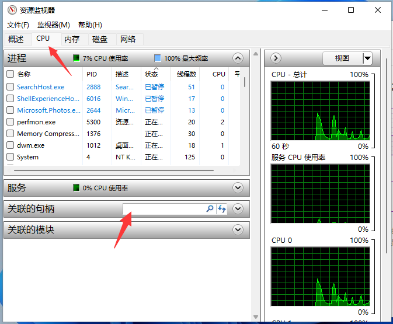Open the 视图 dropdown arrow
Image resolution: width=393 pixels, height=324 pixels.
(367, 58)
